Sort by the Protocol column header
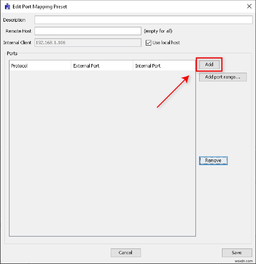This screenshot has height=264, width=256. [x=40, y=66]
